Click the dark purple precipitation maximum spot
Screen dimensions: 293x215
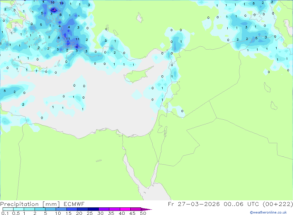click(x=54, y=10)
